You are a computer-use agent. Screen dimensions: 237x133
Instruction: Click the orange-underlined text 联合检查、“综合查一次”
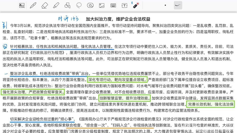(x=86, y=125)
